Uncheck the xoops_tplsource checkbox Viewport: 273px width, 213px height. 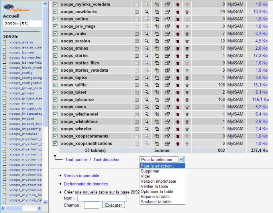point(55,100)
